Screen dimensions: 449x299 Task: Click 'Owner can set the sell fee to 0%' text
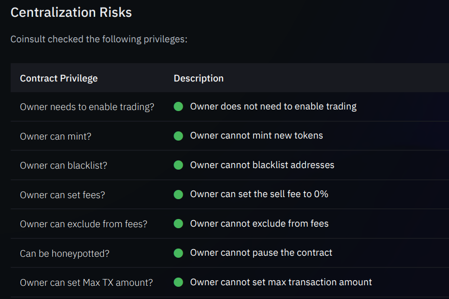(x=259, y=194)
